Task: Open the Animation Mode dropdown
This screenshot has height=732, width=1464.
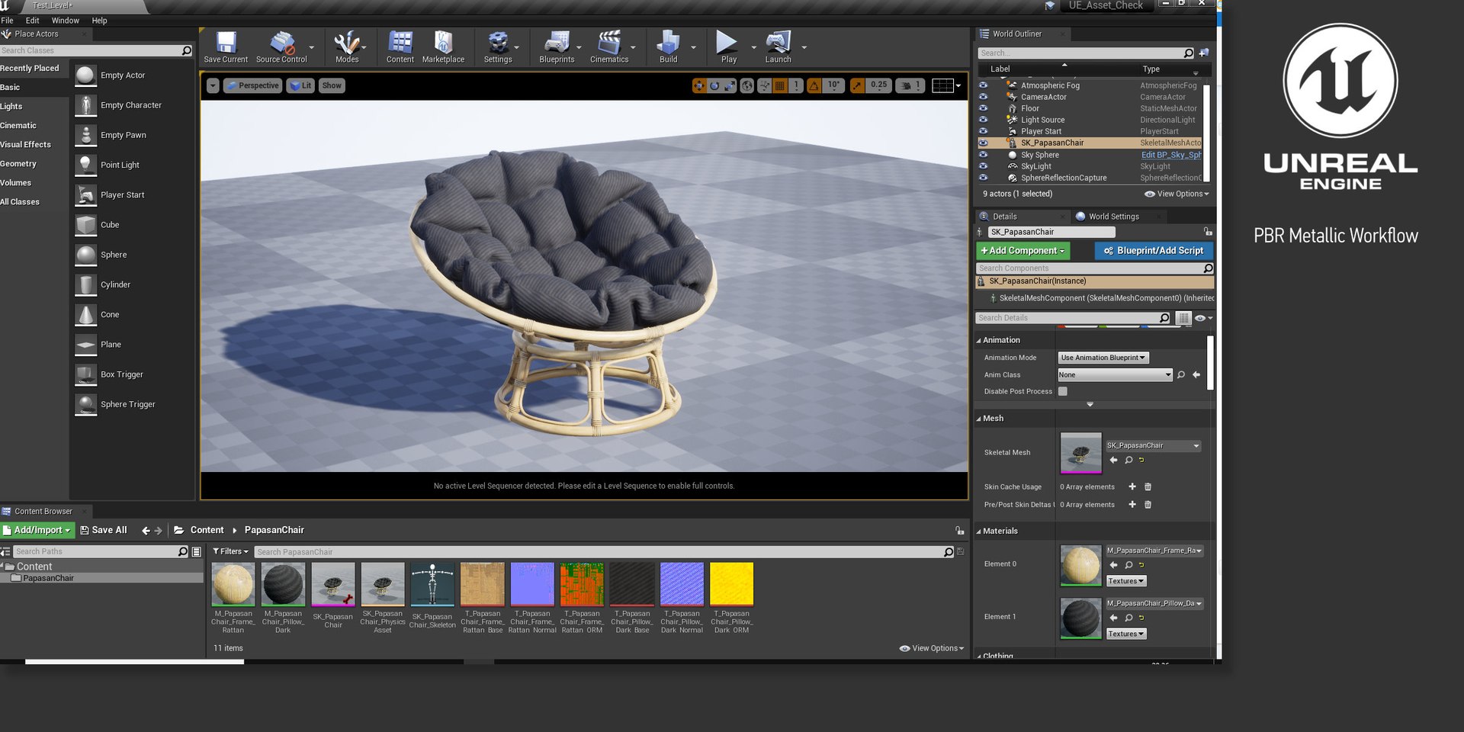Action: click(x=1103, y=358)
